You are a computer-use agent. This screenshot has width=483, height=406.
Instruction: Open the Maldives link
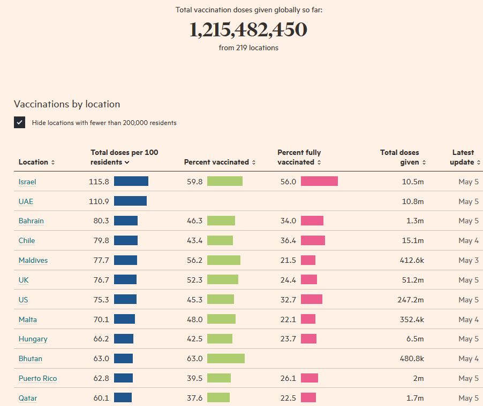(x=33, y=260)
